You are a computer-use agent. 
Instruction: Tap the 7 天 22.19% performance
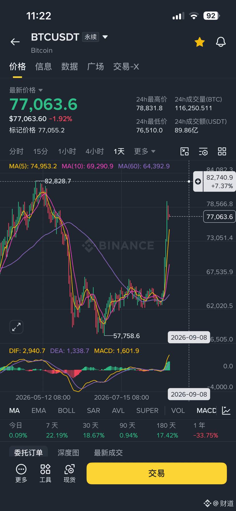pos(57,430)
